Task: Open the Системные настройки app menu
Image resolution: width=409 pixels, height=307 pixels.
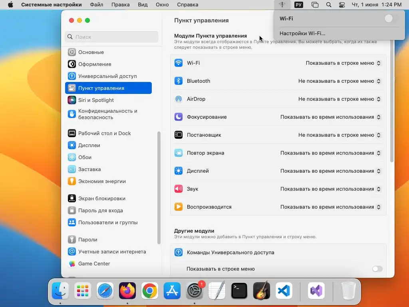Action: [x=52, y=5]
